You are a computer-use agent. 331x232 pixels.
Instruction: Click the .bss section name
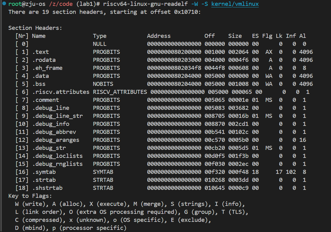coord(39,84)
